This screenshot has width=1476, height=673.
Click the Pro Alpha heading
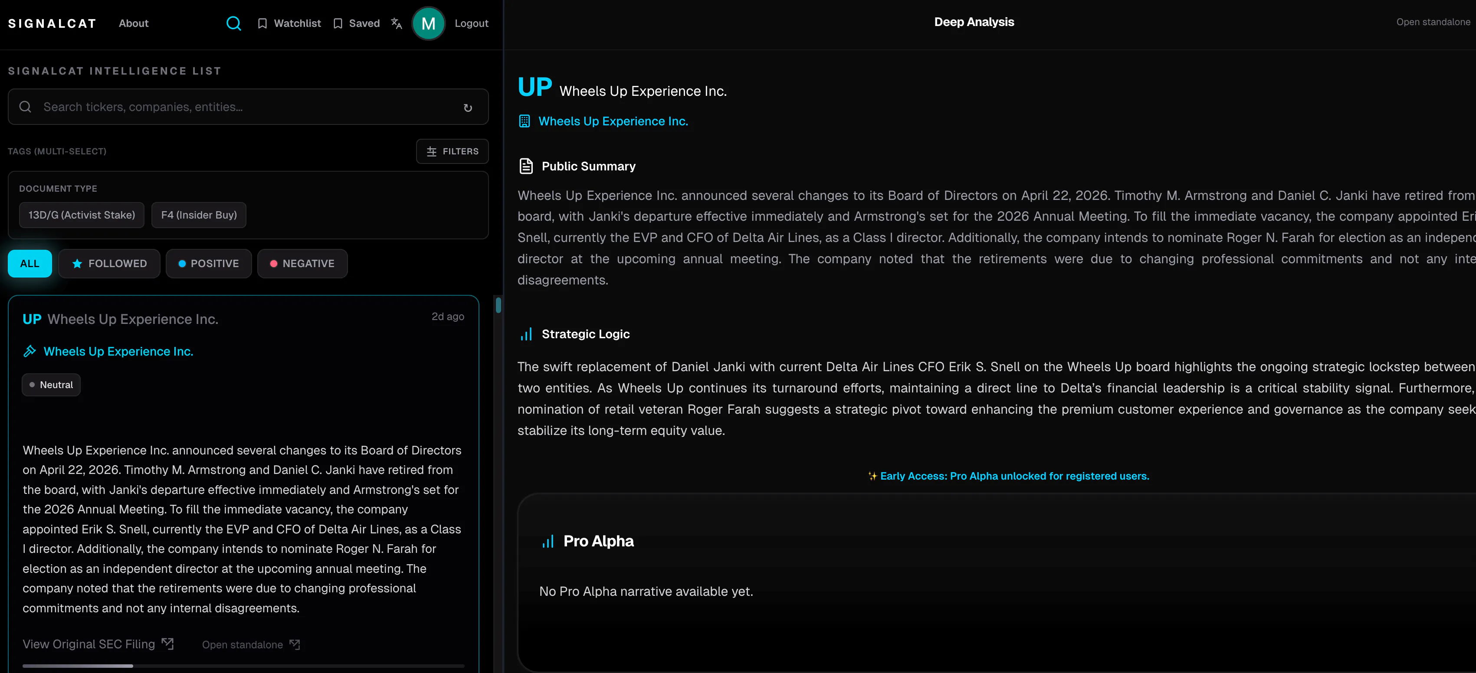598,541
